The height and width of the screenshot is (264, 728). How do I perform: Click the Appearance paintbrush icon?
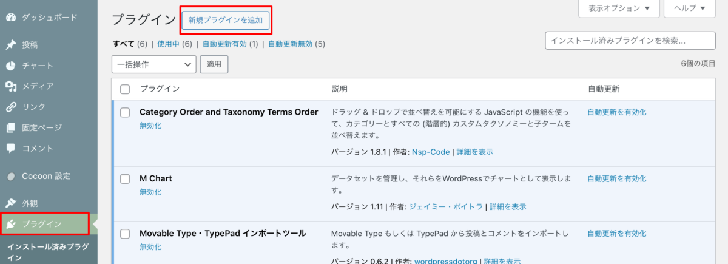click(x=10, y=203)
